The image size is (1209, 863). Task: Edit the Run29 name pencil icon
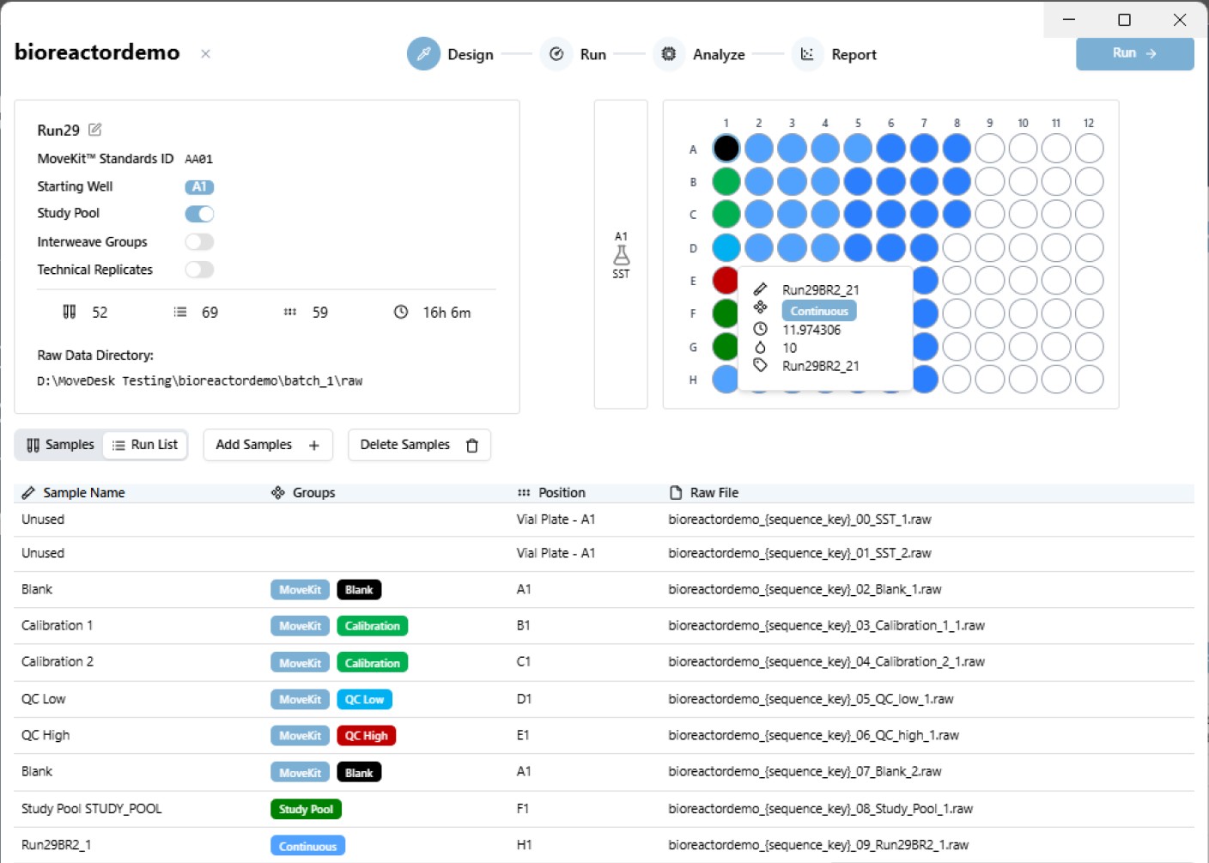95,130
